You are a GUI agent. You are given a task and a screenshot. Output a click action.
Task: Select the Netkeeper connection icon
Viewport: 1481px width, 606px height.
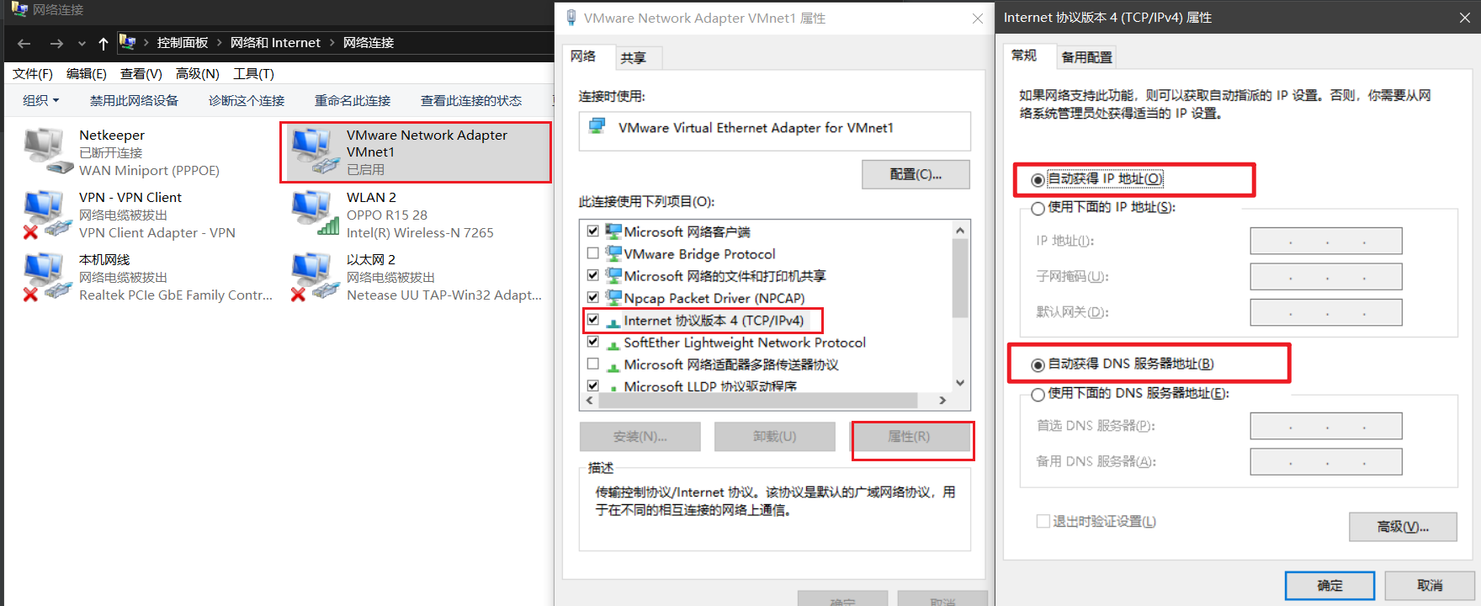pos(48,151)
